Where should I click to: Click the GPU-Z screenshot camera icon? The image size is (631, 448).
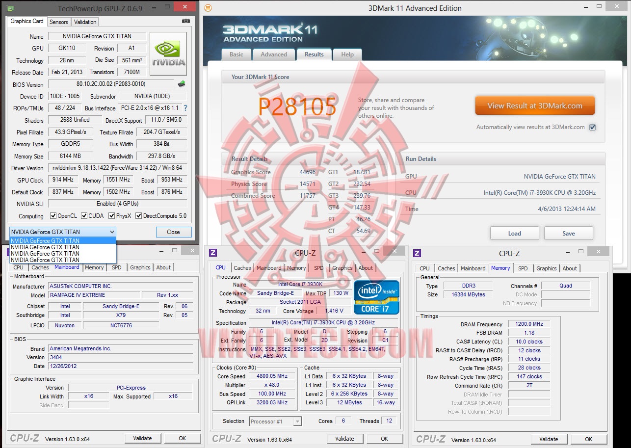pyautogui.click(x=186, y=21)
